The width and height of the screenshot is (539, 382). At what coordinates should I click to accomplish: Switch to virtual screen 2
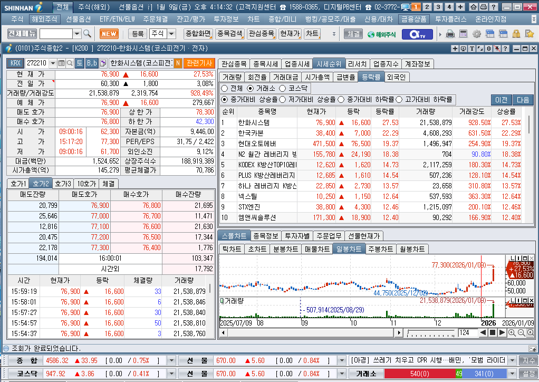pyautogui.click(x=427, y=7)
